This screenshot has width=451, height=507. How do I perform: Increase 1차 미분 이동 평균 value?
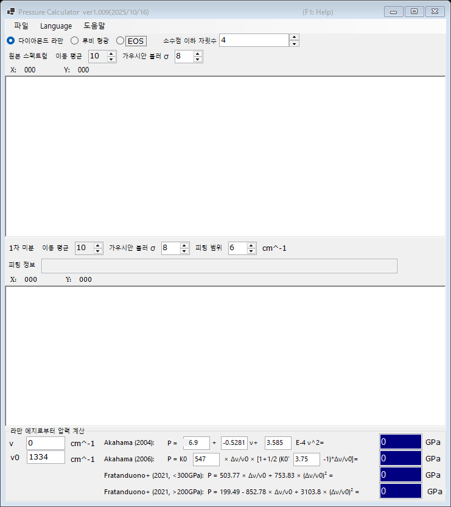(x=98, y=245)
